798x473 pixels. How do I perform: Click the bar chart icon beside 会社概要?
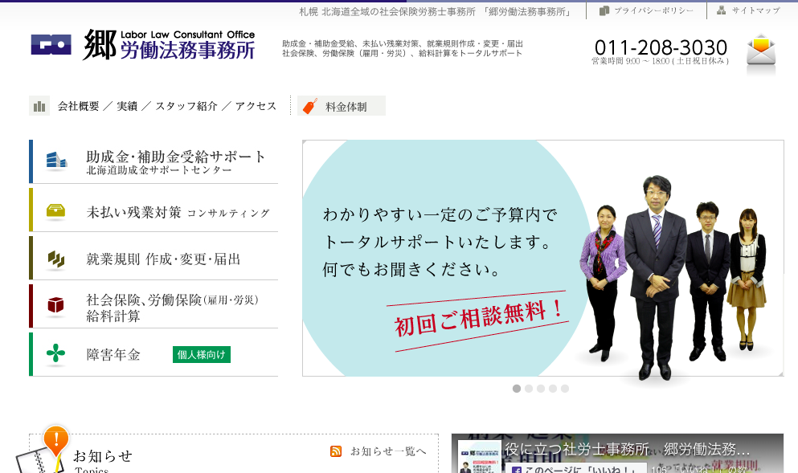39,106
